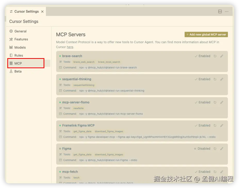Viewport: 239px width, 188px height.
Task: Toggle Enabled status of brave-search server
Action: pos(202,56)
